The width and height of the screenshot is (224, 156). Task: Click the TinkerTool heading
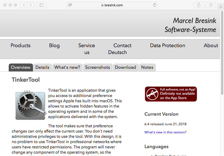pos(26,80)
